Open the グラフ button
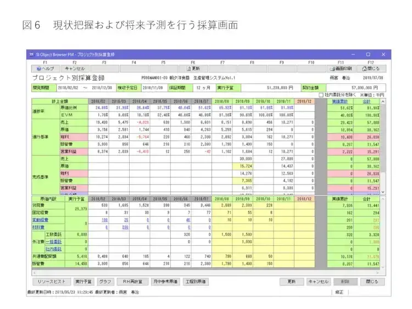 pyautogui.click(x=105, y=282)
